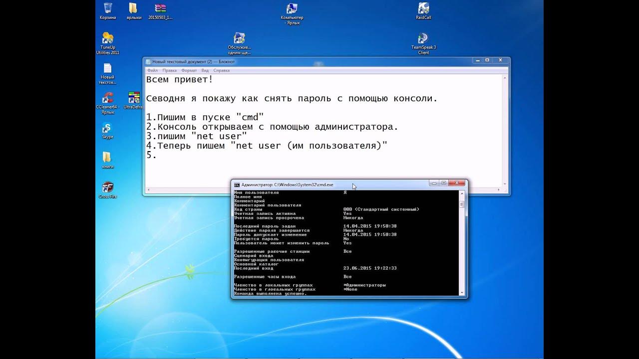The width and height of the screenshot is (639, 359).
Task: Launch RaidCall from the desktop
Action: coord(423,11)
